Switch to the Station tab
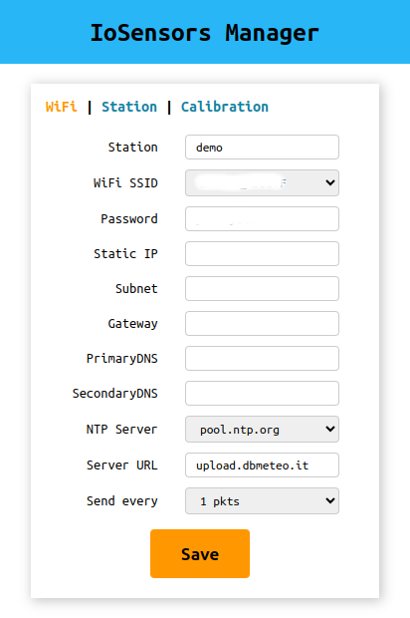 point(129,107)
